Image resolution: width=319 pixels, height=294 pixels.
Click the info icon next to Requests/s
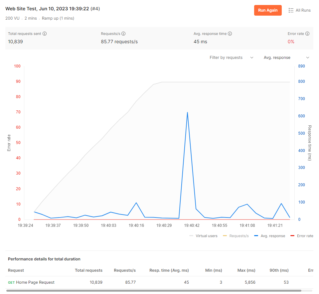(x=123, y=34)
